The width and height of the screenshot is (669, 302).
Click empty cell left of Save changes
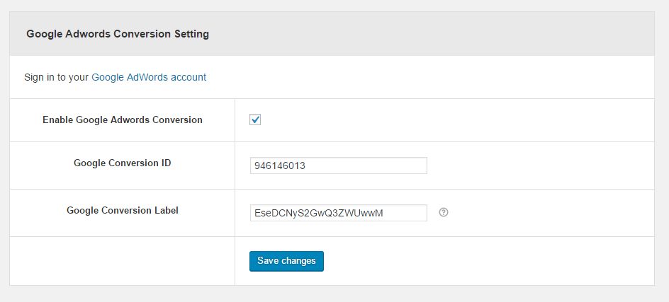(x=123, y=261)
